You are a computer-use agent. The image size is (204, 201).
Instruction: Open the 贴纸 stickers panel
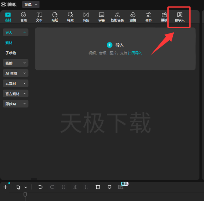tap(55, 17)
